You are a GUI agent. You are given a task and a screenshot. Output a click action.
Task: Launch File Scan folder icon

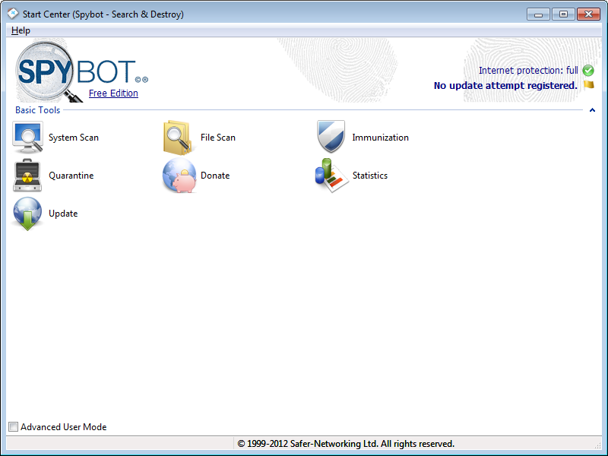coord(179,138)
